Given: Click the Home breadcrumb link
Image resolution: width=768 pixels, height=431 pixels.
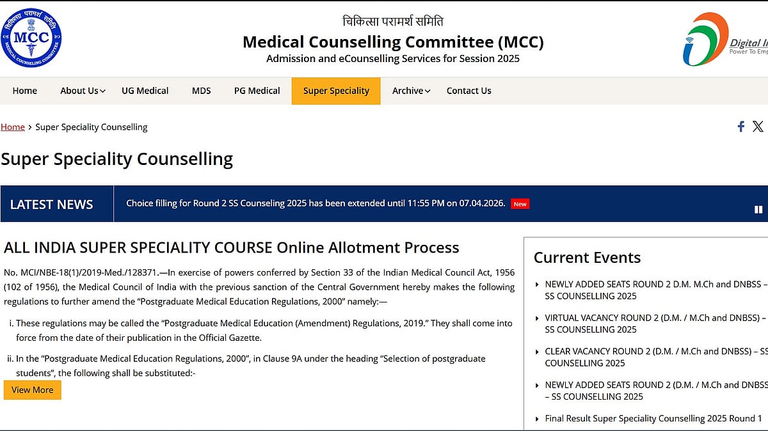Looking at the screenshot, I should click(13, 127).
